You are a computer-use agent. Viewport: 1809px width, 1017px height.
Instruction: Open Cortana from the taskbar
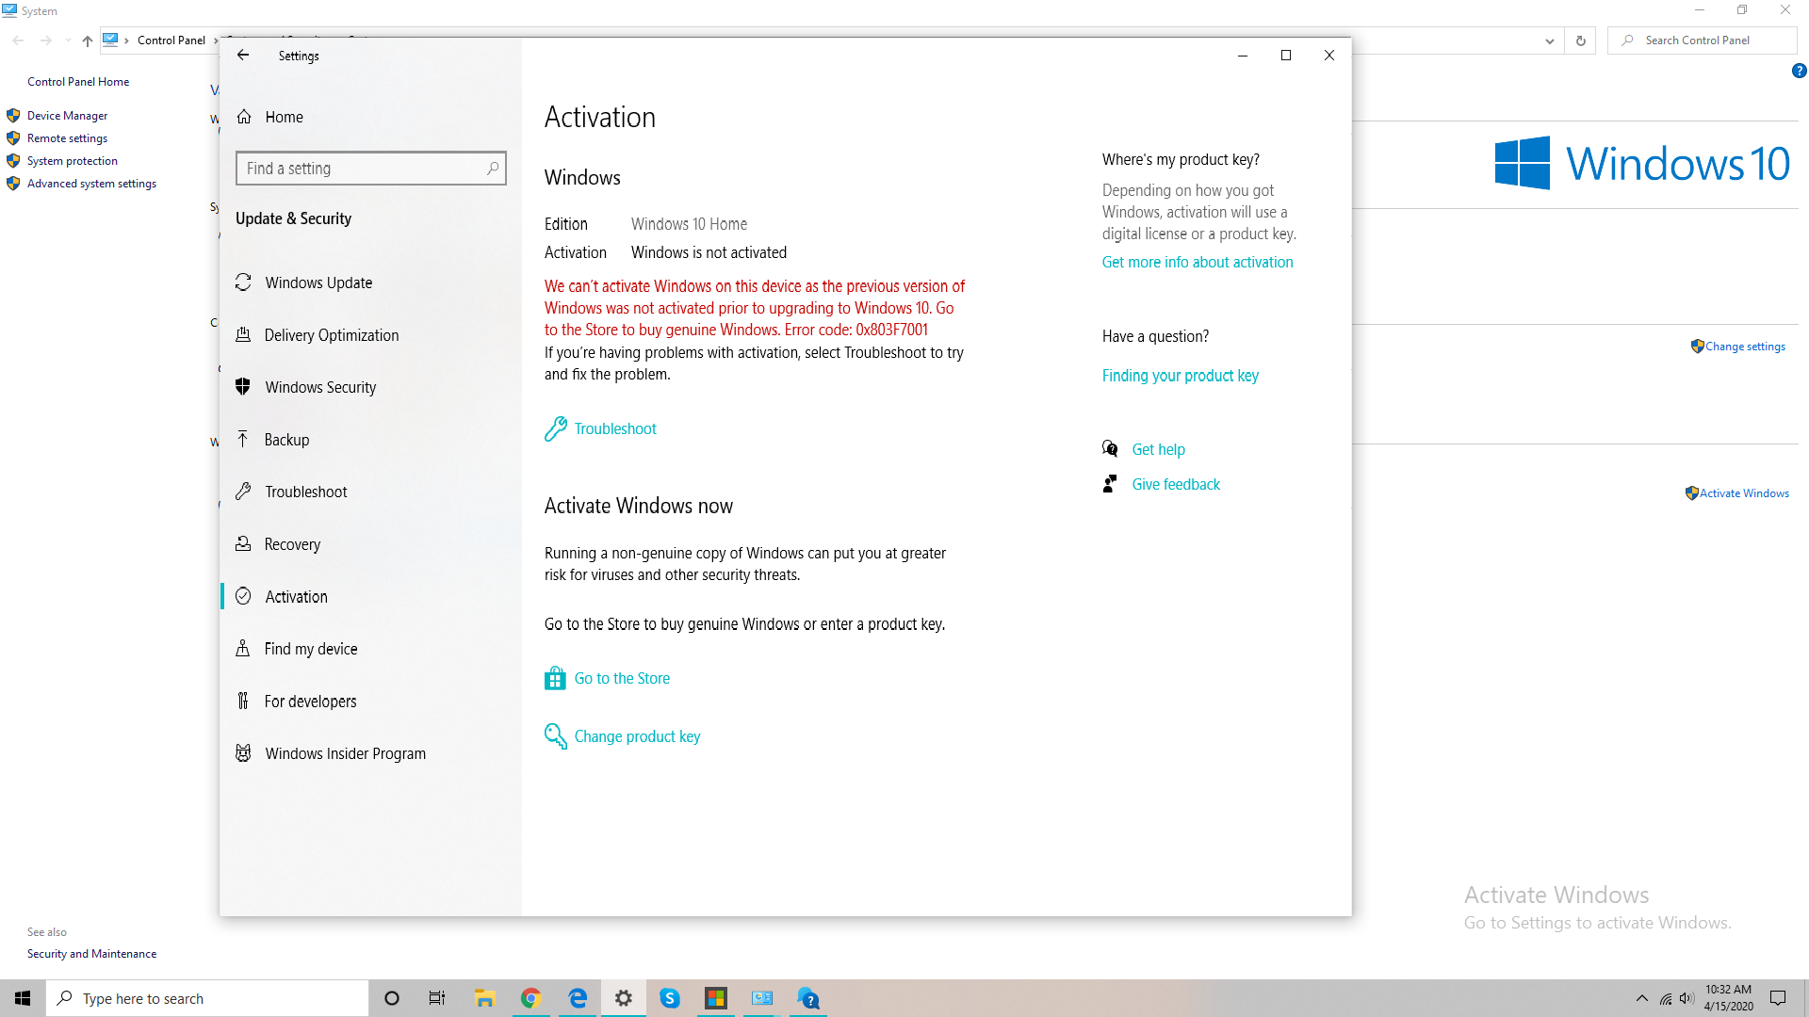[x=392, y=998]
